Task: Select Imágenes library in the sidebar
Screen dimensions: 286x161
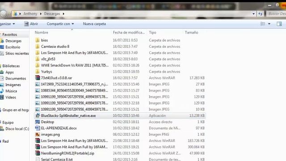Action: coord(13,85)
